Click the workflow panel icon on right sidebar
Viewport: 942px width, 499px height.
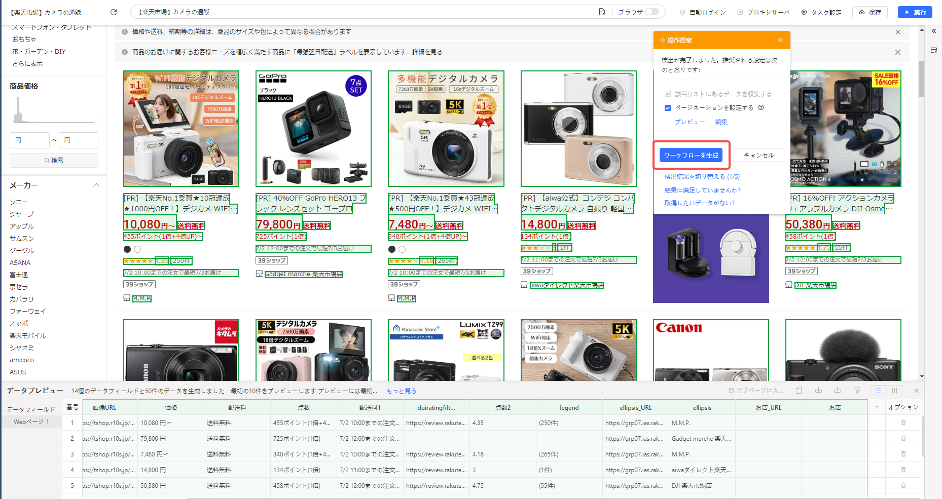pyautogui.click(x=934, y=50)
